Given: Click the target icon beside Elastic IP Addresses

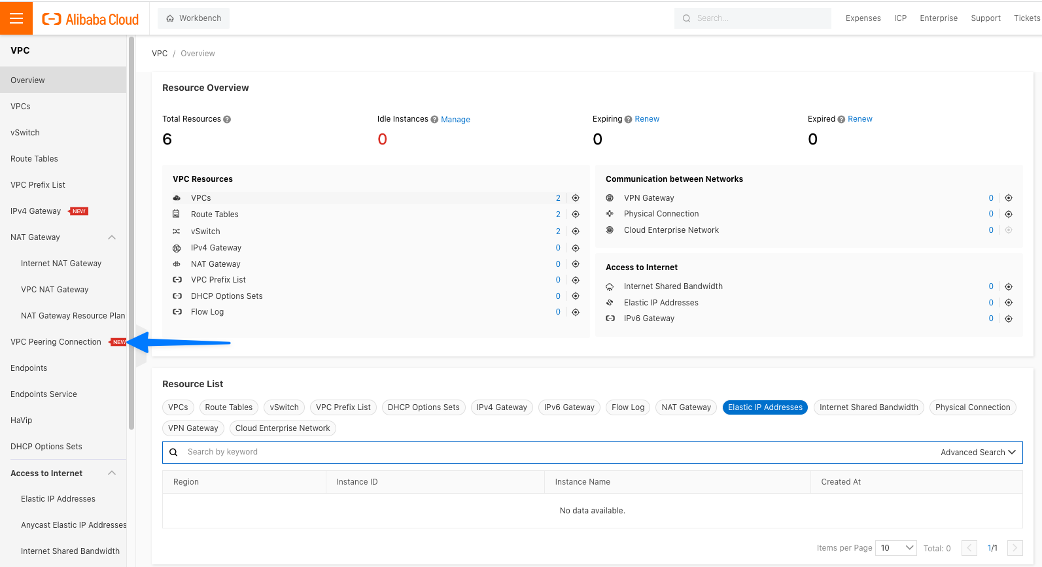Looking at the screenshot, I should pyautogui.click(x=1009, y=303).
